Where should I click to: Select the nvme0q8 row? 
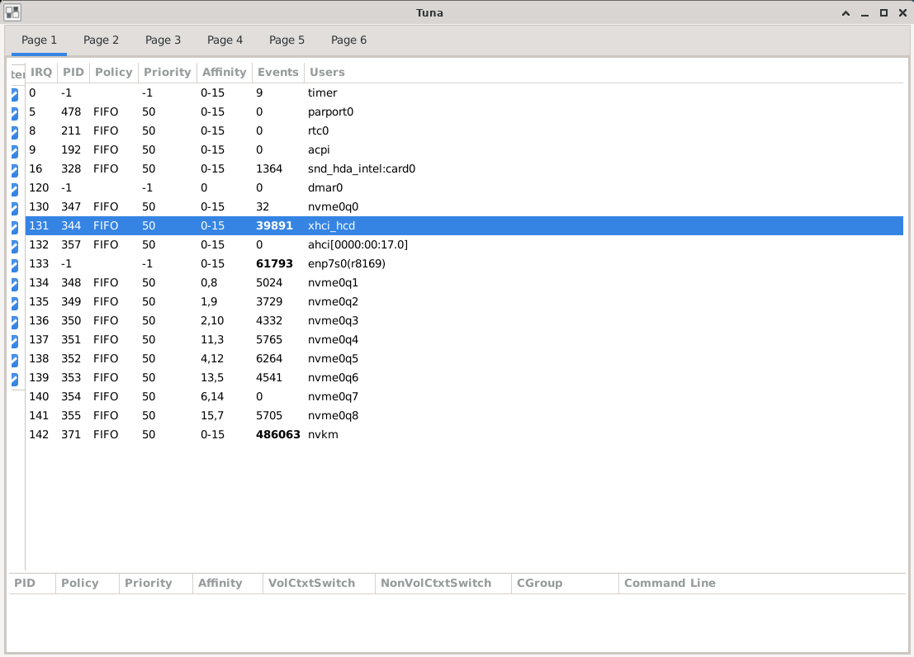tap(464, 416)
